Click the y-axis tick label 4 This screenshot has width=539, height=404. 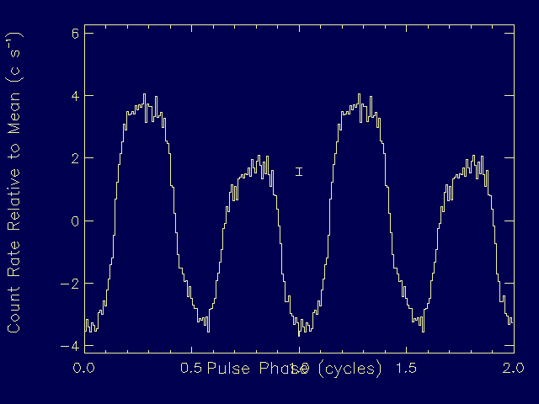[x=75, y=96]
